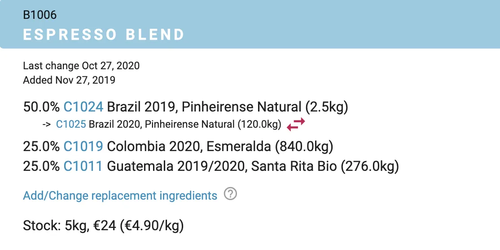Click Brazil 2019, Pinheirense Natural (2.5kg) text
500x250 pixels.
[228, 107]
